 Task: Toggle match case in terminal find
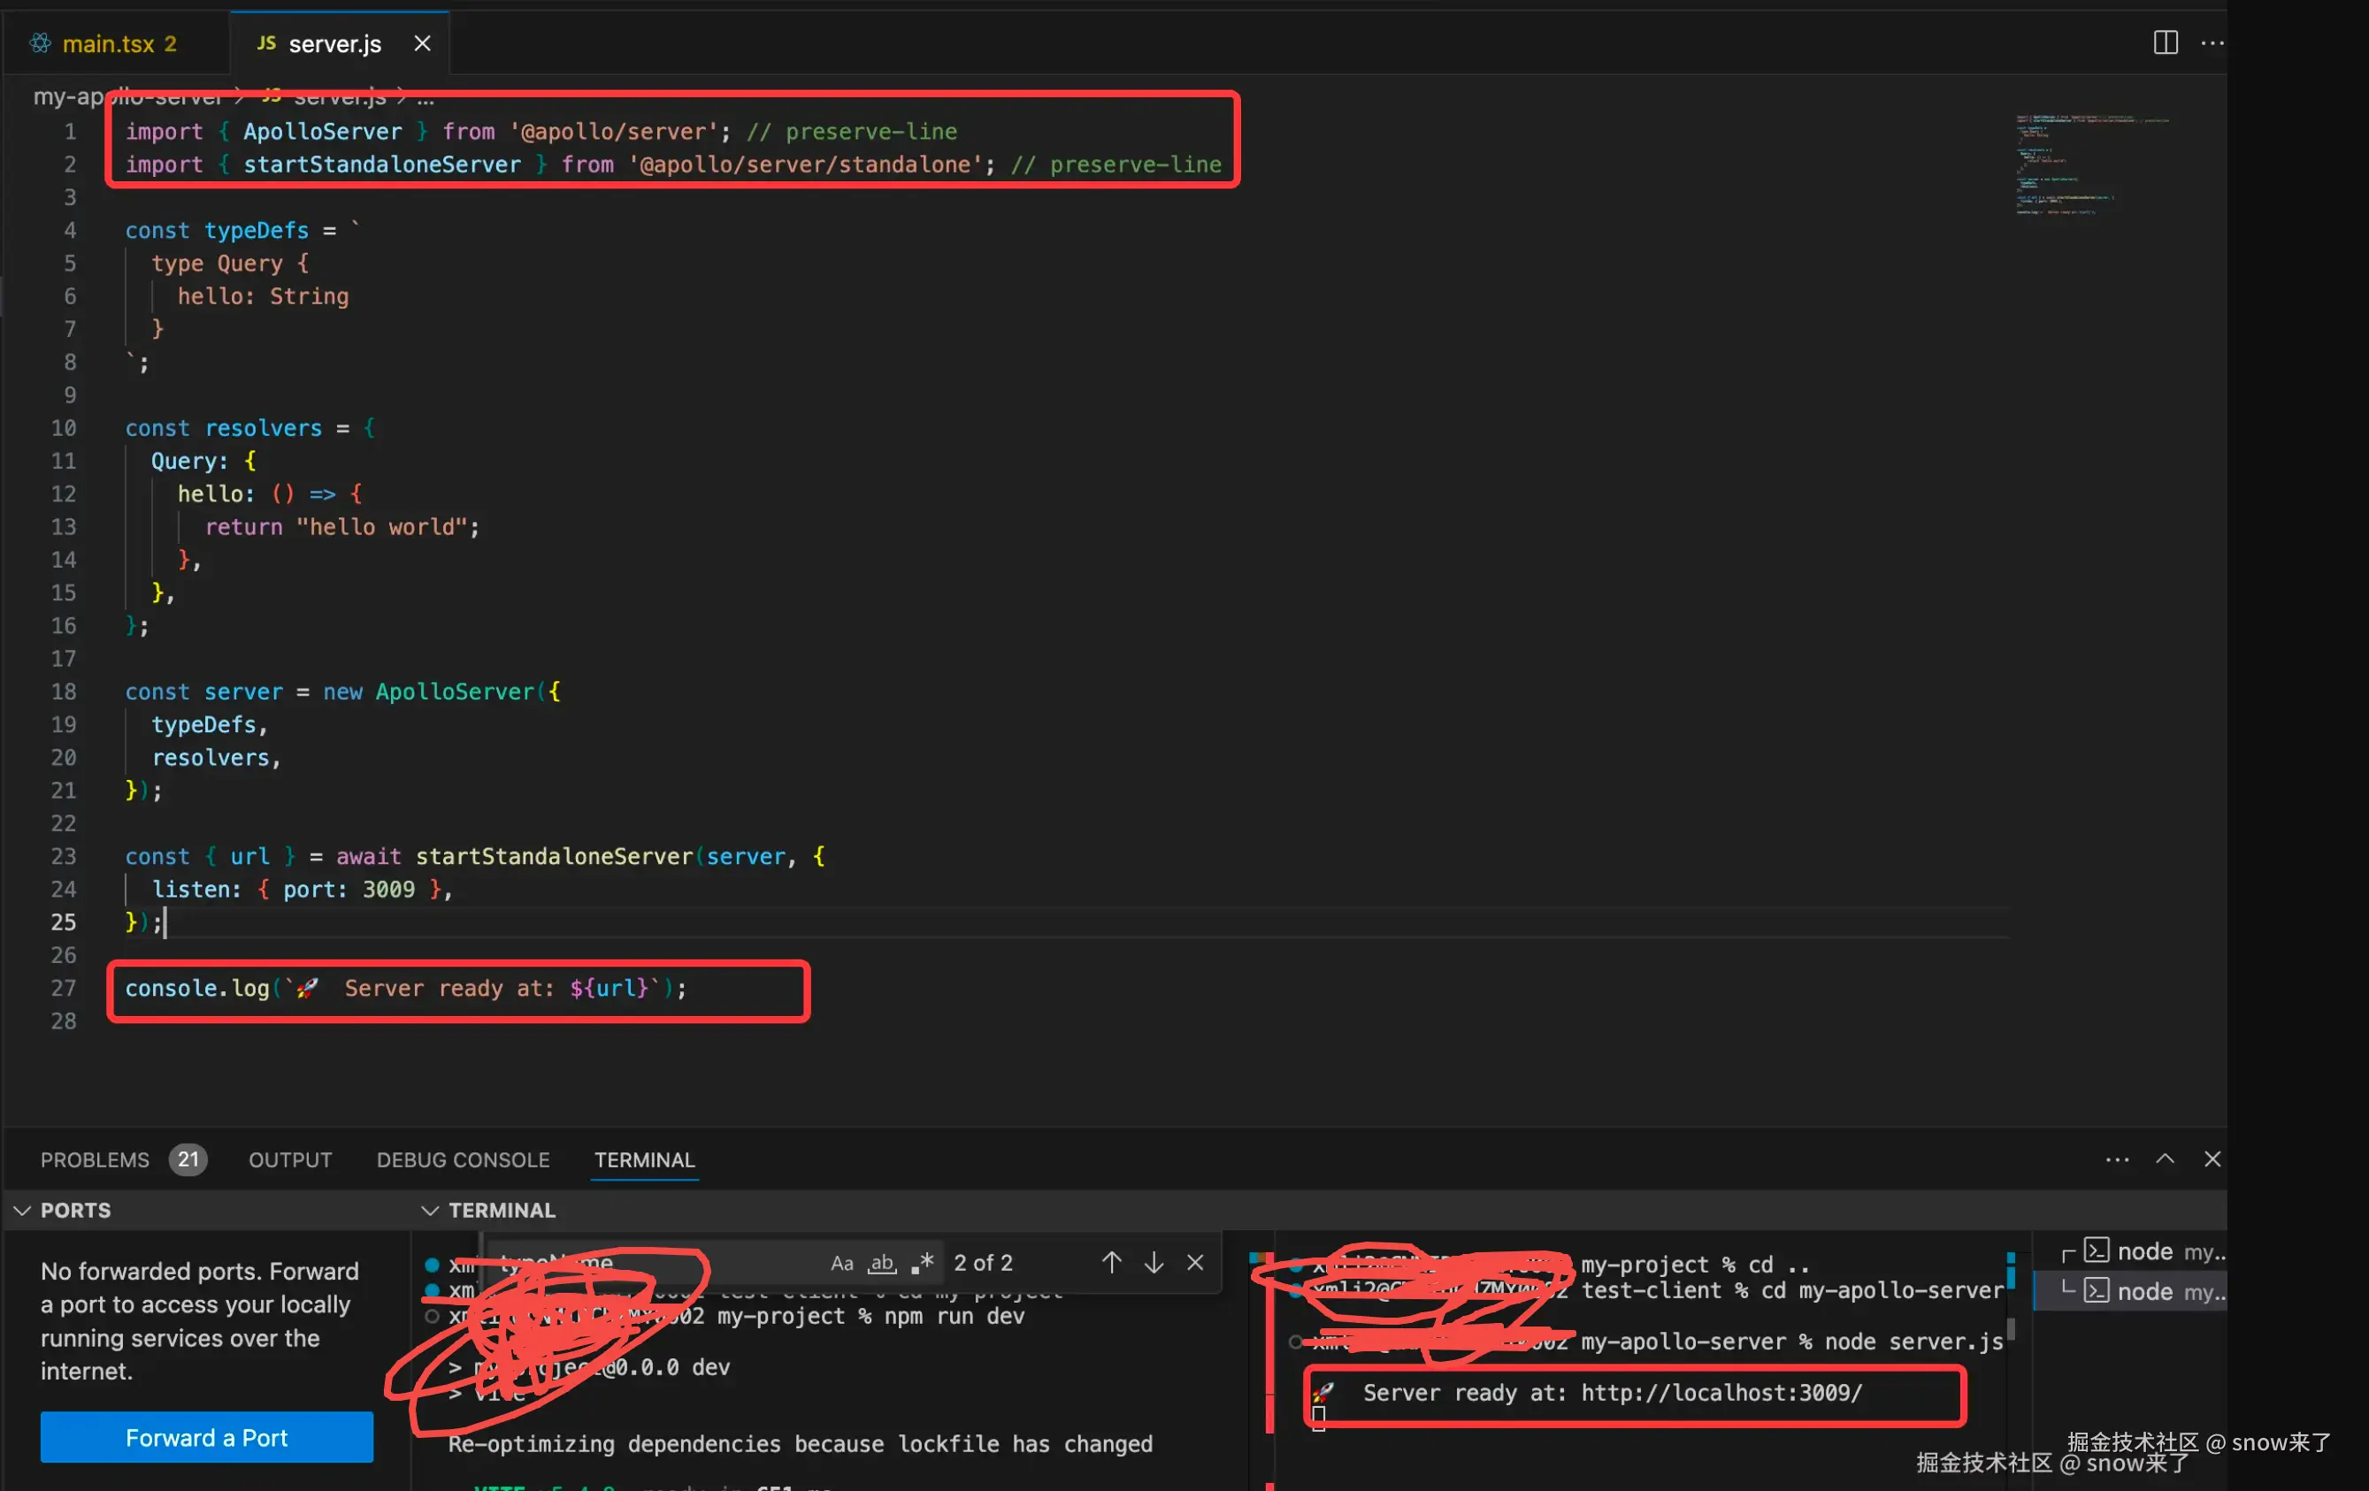tap(841, 1263)
